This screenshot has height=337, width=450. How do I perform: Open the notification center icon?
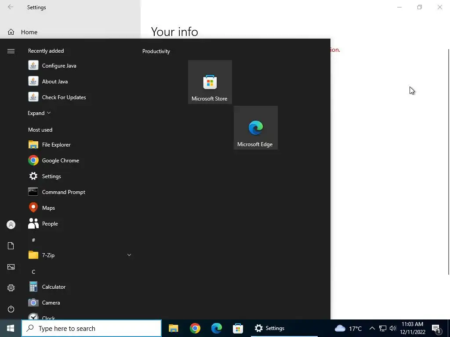(x=436, y=329)
